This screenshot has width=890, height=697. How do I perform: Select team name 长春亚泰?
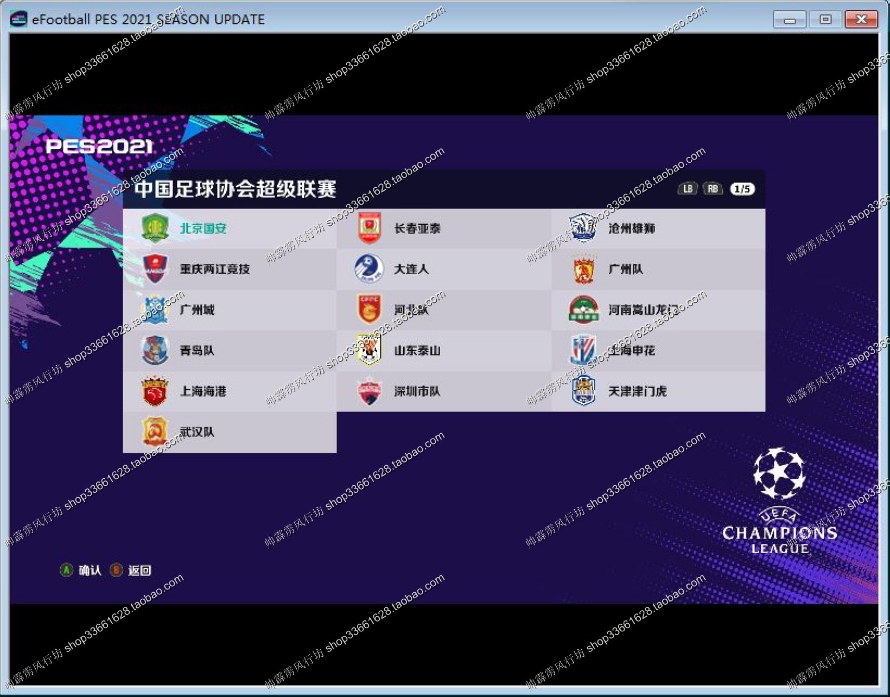pyautogui.click(x=417, y=229)
